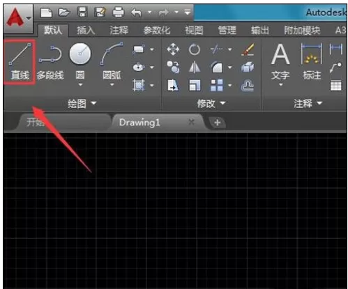This screenshot has width=348, height=289.
Task: Switch to the 注释 ribbon tab
Action: point(119,30)
